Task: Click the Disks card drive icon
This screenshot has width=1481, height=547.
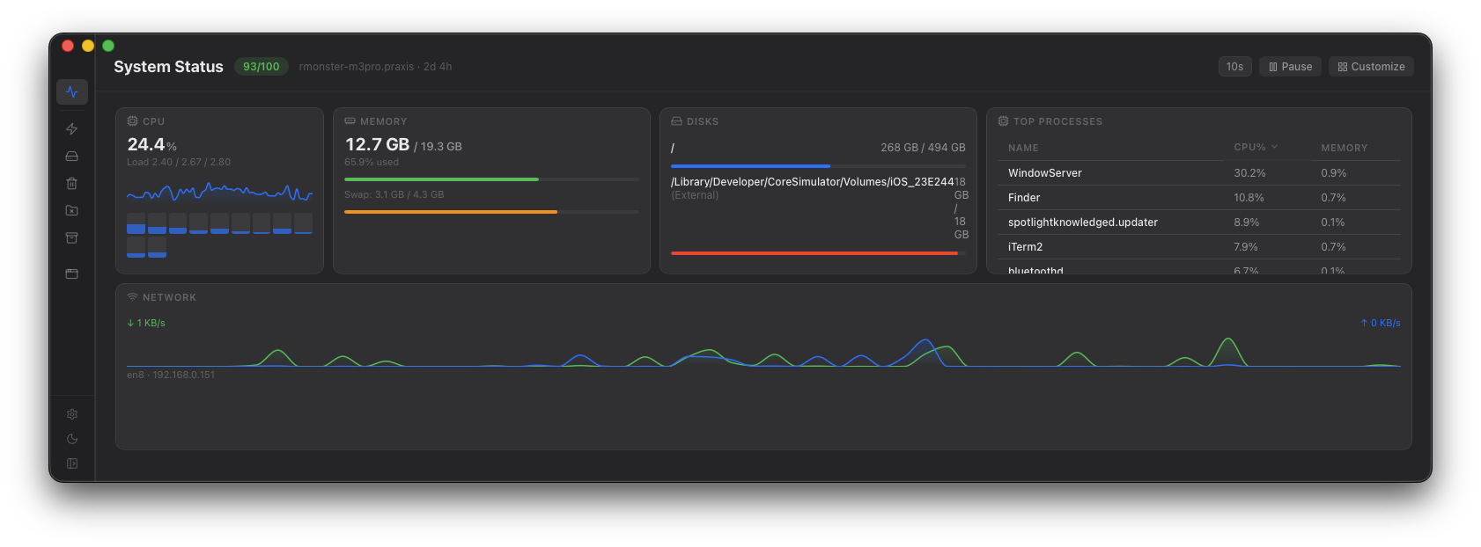Action: (676, 121)
